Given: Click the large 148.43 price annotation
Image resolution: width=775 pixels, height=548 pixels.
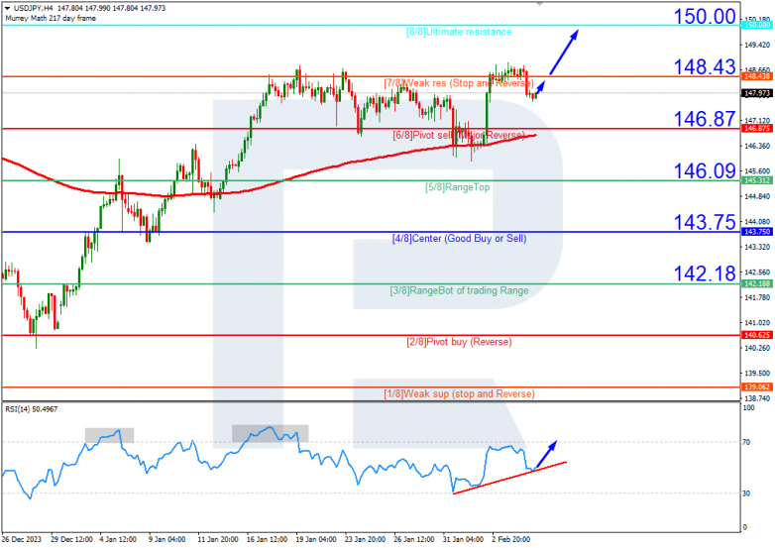Looking at the screenshot, I should 705,66.
